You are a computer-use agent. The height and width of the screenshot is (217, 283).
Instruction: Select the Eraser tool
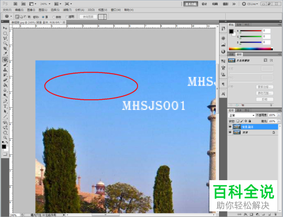coord(5,80)
